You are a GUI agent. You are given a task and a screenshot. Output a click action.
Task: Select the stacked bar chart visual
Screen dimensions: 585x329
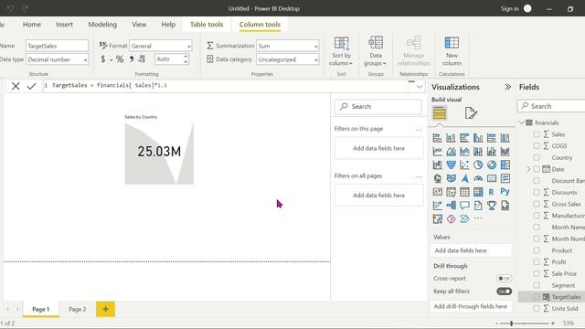pyautogui.click(x=437, y=138)
